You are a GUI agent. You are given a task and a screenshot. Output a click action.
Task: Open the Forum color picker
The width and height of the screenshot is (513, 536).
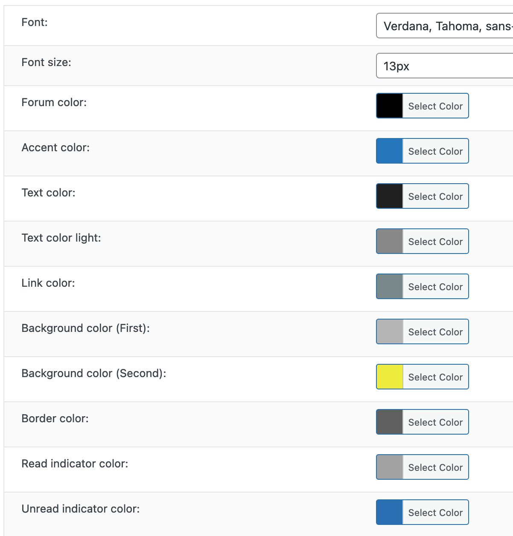(435, 106)
